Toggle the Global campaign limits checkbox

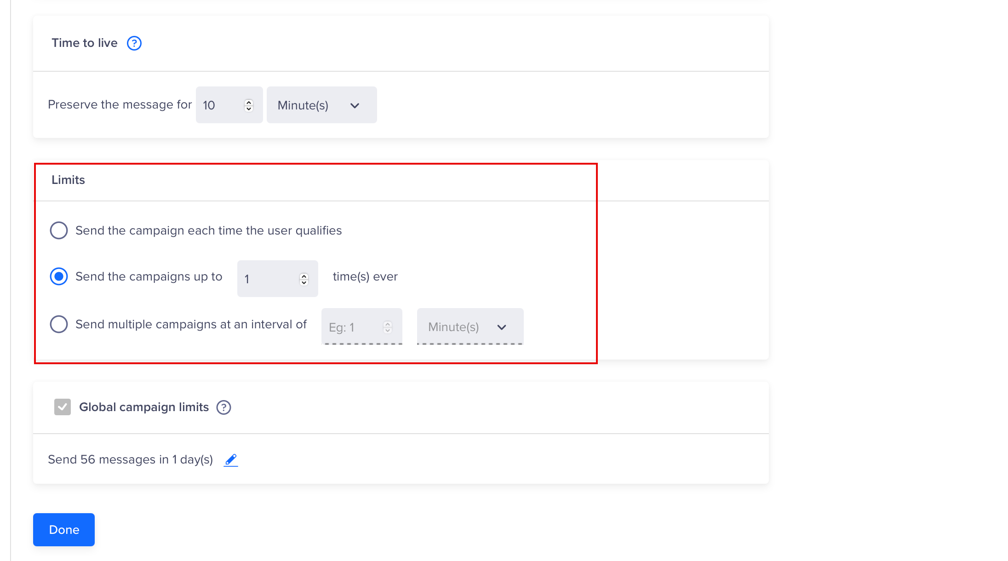tap(63, 407)
